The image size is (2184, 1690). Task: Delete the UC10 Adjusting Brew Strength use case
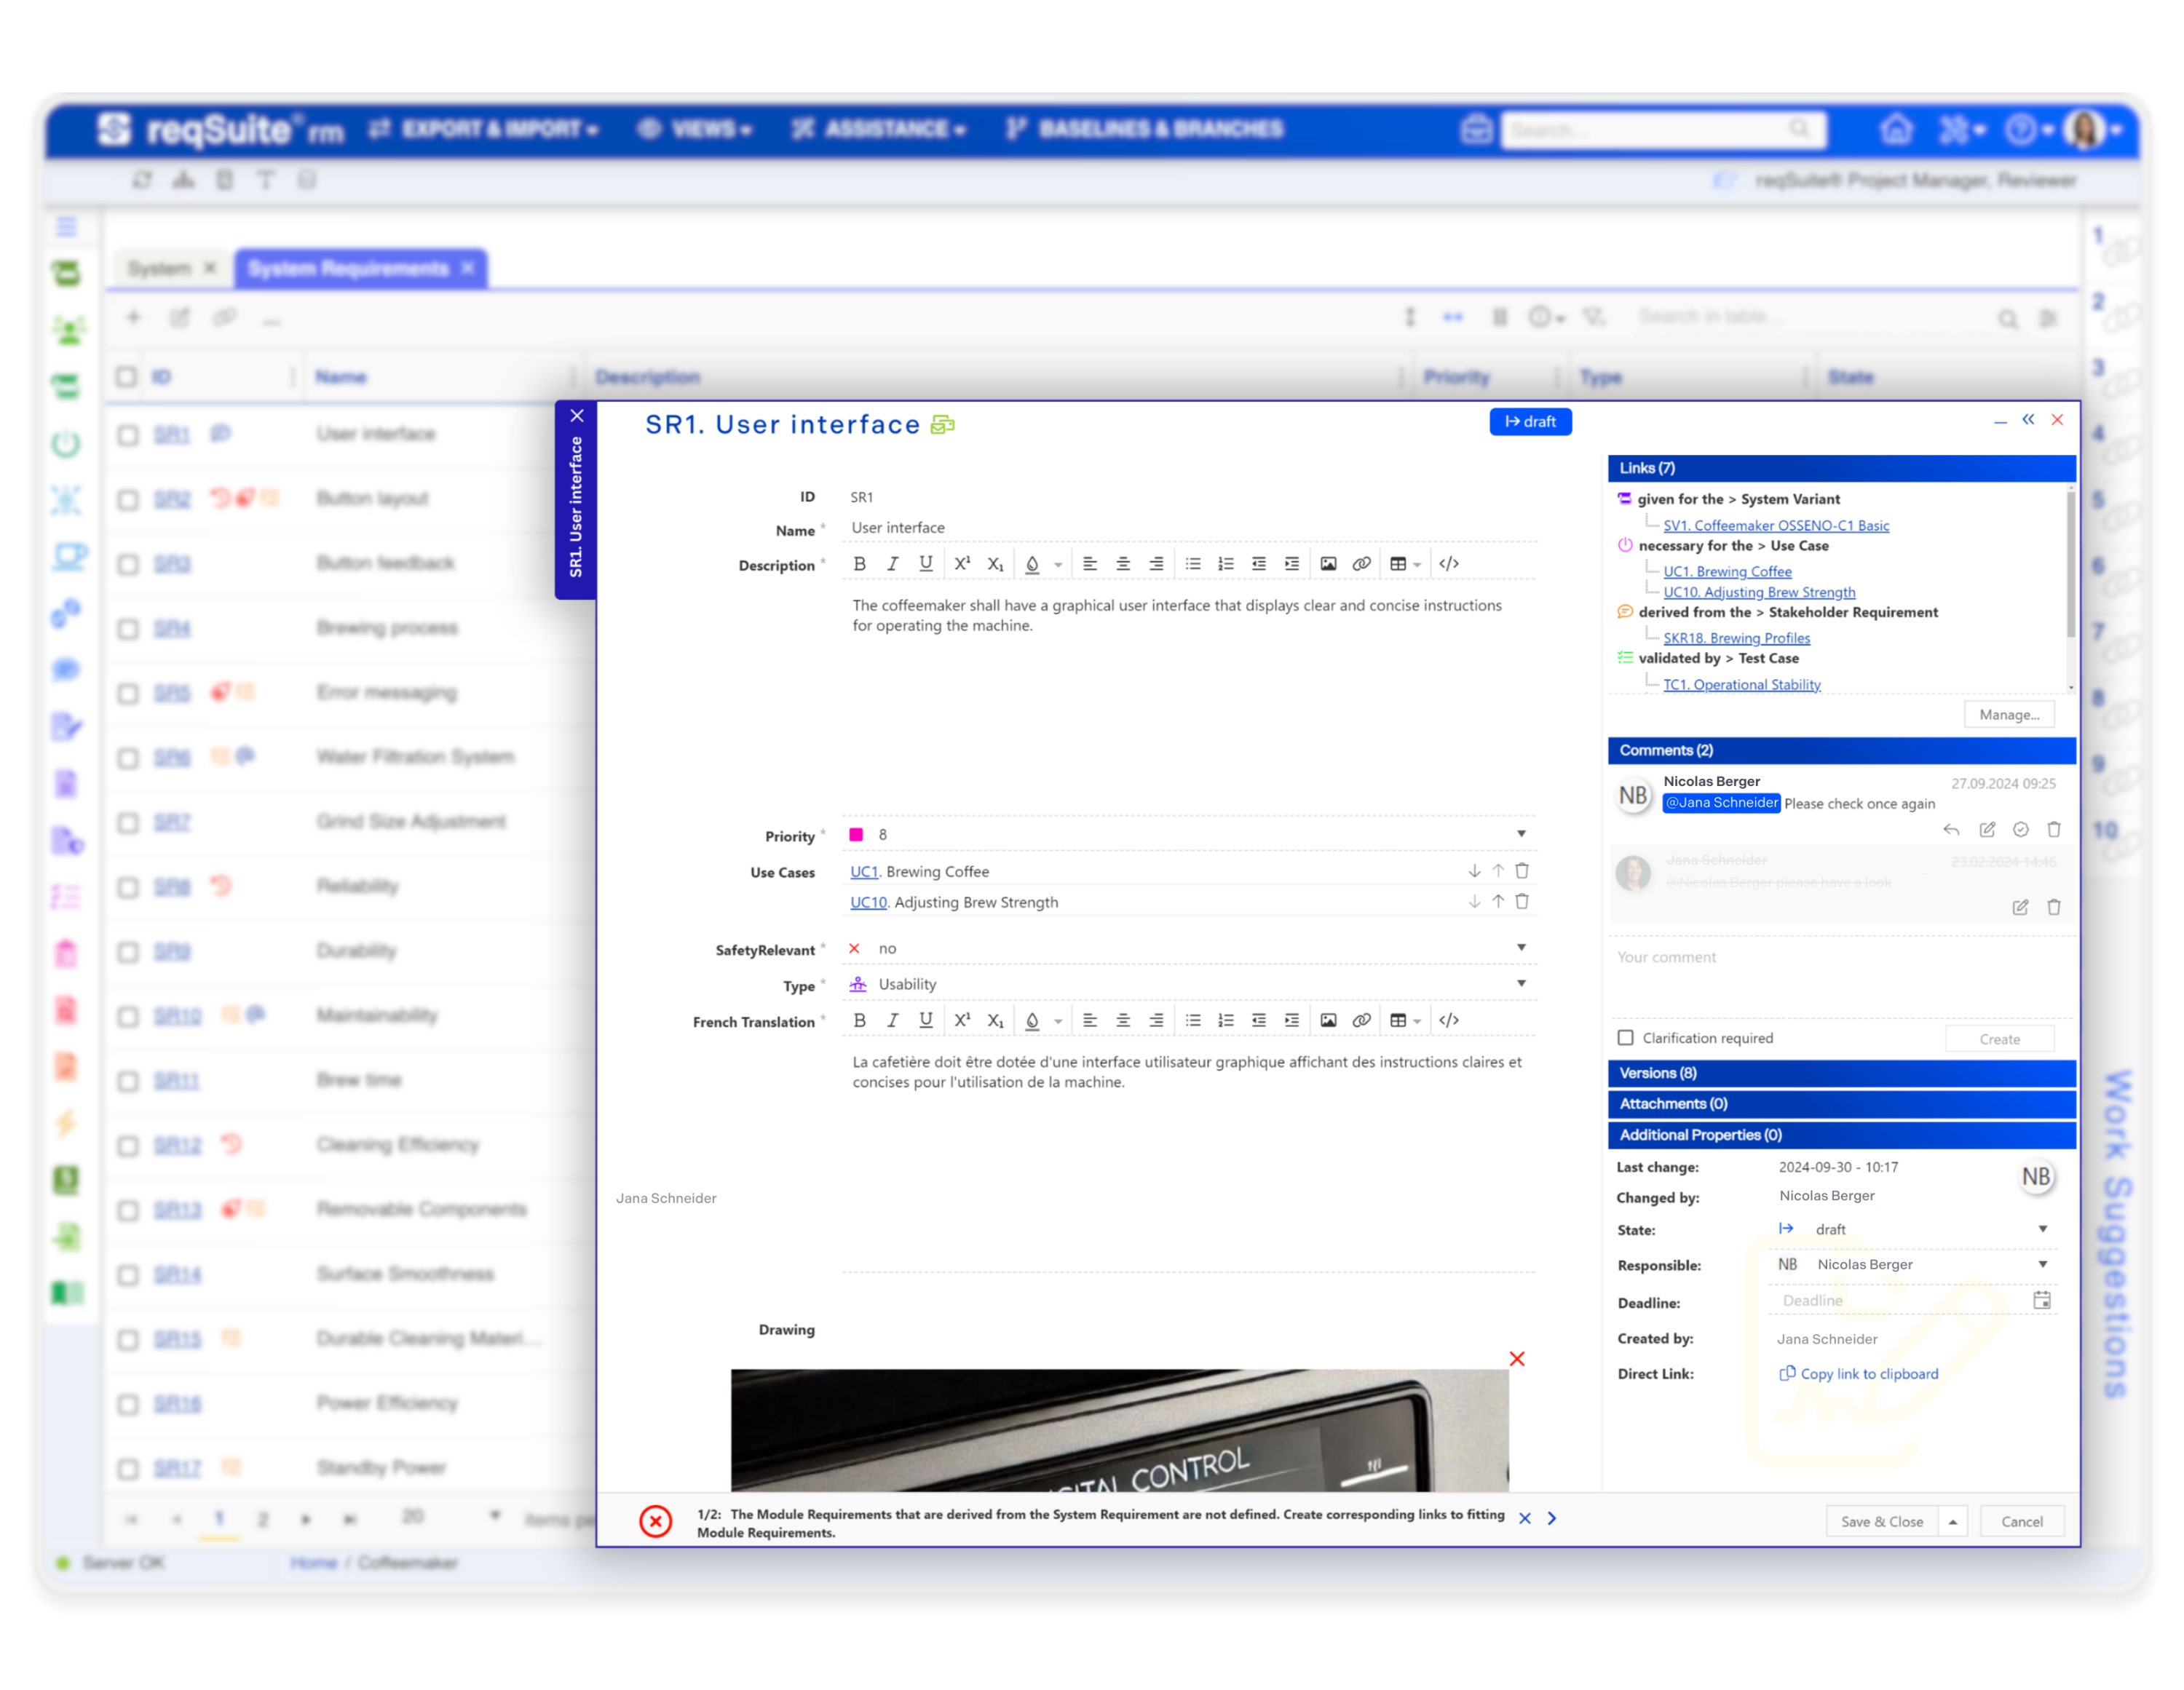(x=1522, y=901)
